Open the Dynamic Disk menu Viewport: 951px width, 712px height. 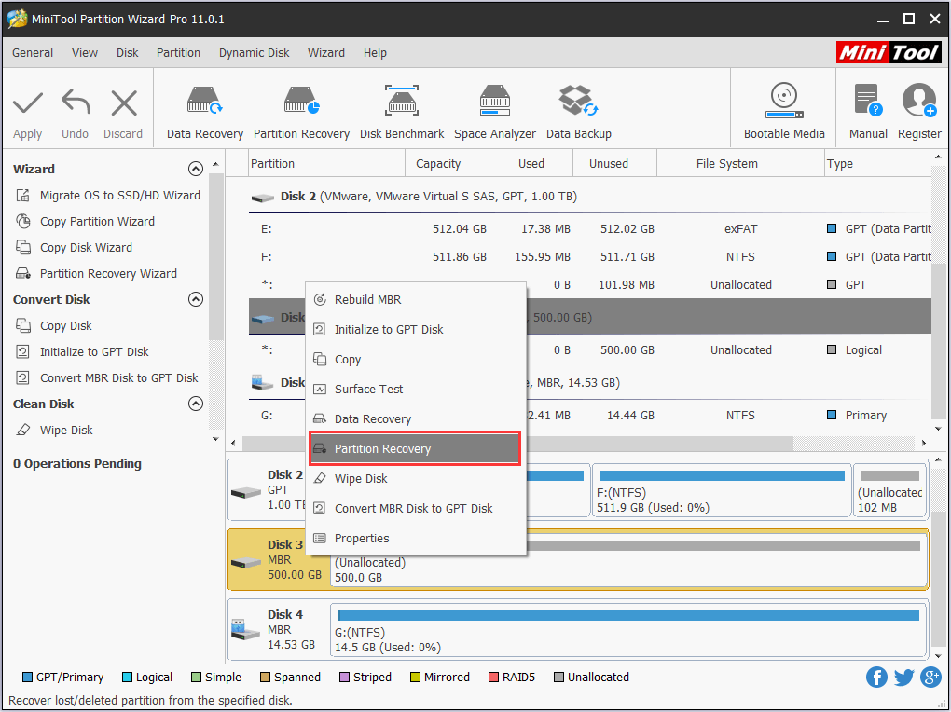[x=255, y=53]
